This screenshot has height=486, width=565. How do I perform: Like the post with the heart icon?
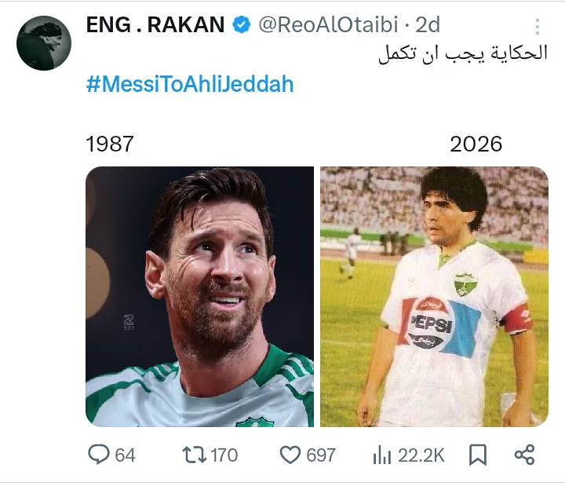point(291,455)
